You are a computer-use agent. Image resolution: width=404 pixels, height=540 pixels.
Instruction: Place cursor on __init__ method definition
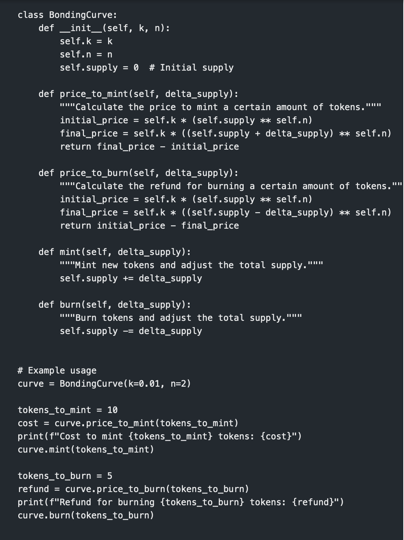click(x=104, y=28)
